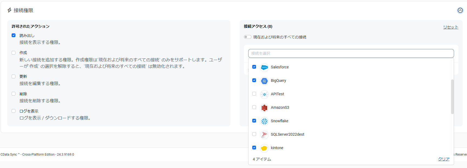Click the APITest connection icon
This screenshot has height=168, width=467.
tap(264, 94)
